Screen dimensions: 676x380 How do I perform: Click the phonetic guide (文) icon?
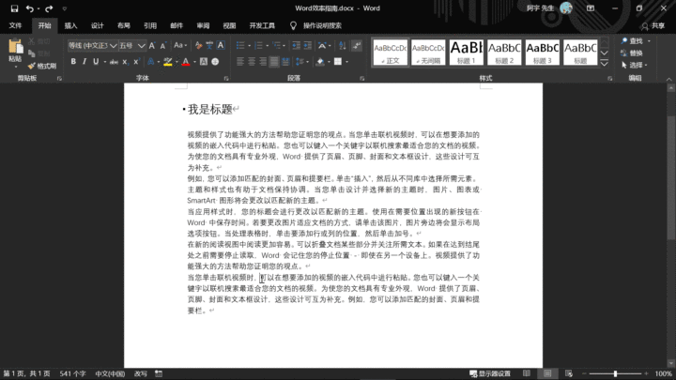point(209,46)
